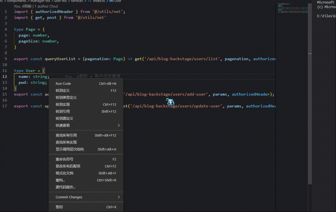Open the services breadcrumb dropdown

[x=77, y=1]
